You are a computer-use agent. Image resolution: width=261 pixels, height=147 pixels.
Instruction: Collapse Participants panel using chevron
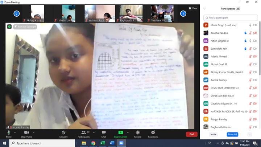coord(205,9)
